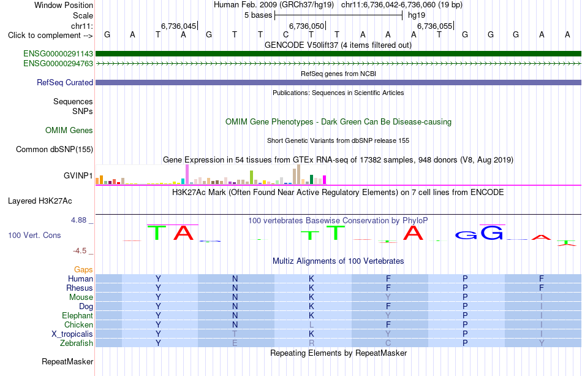The height and width of the screenshot is (376, 582).
Task: Click the purple RefSeq Curated gene bar
Action: click(338, 82)
